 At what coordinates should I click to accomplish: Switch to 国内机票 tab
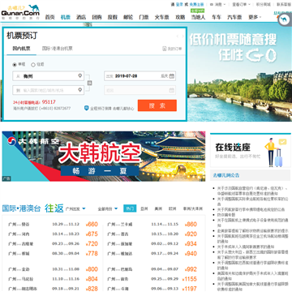coord(21,49)
